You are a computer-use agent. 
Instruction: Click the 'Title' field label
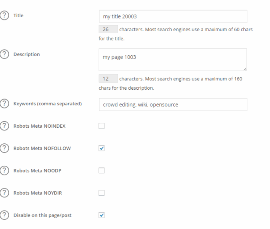coord(18,16)
